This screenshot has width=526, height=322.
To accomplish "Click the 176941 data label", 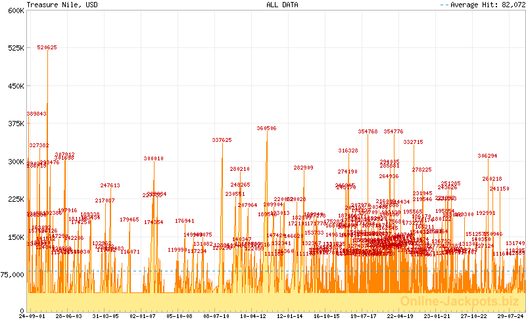I will click(185, 221).
